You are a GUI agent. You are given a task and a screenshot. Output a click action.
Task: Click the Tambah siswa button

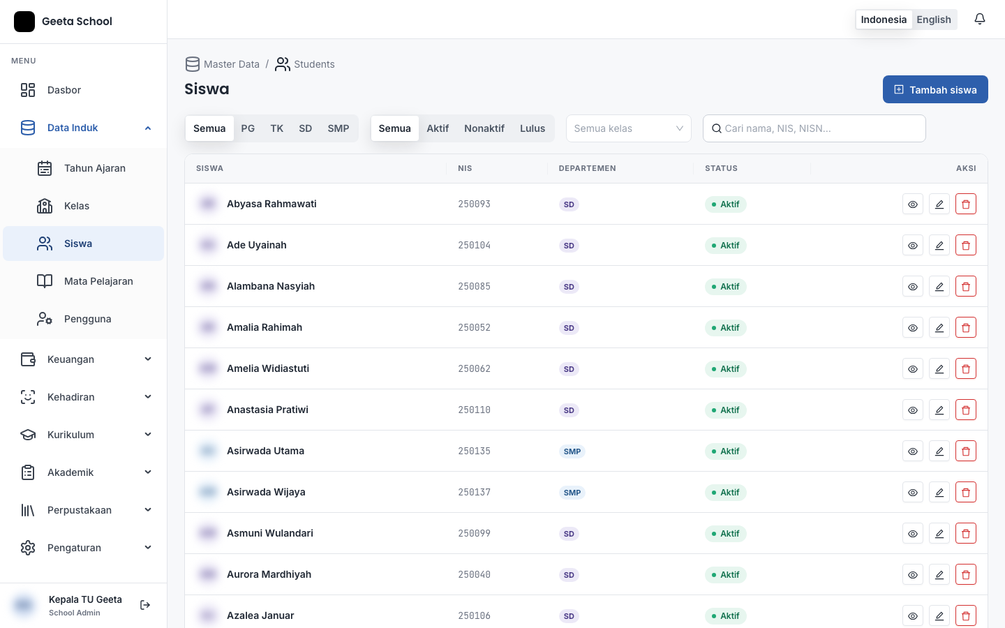tap(935, 89)
